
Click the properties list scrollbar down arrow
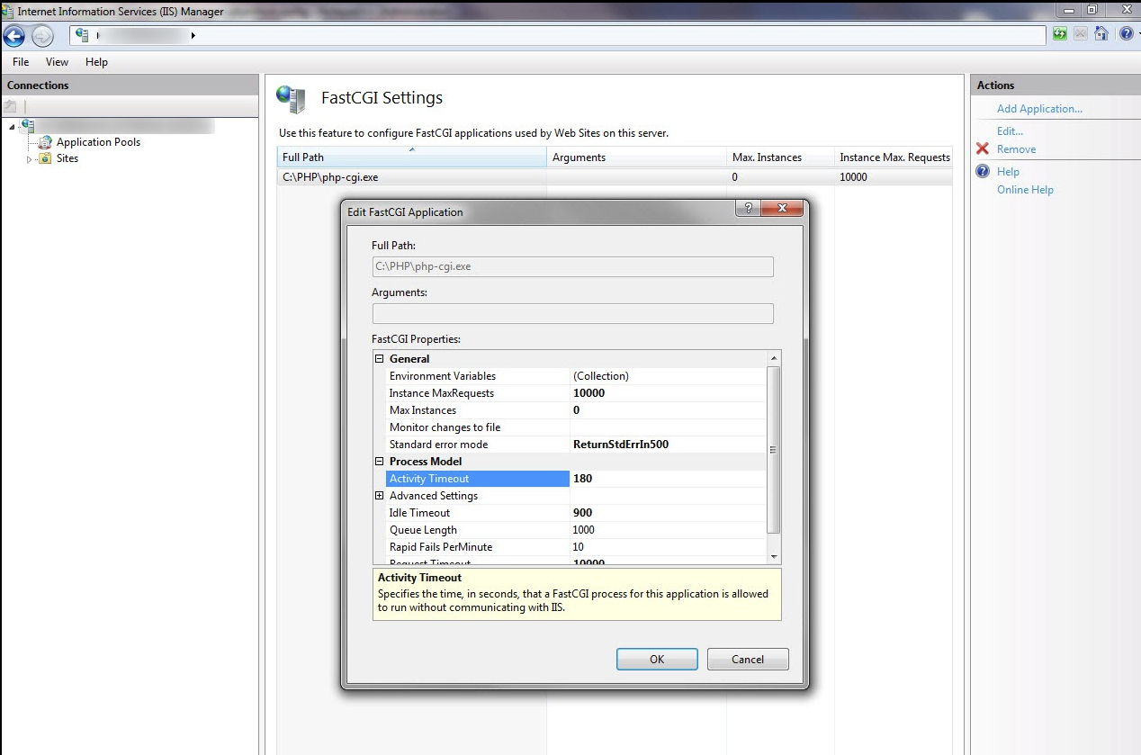click(x=774, y=557)
